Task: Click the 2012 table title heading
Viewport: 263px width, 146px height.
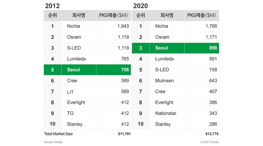Action: [x=52, y=6]
